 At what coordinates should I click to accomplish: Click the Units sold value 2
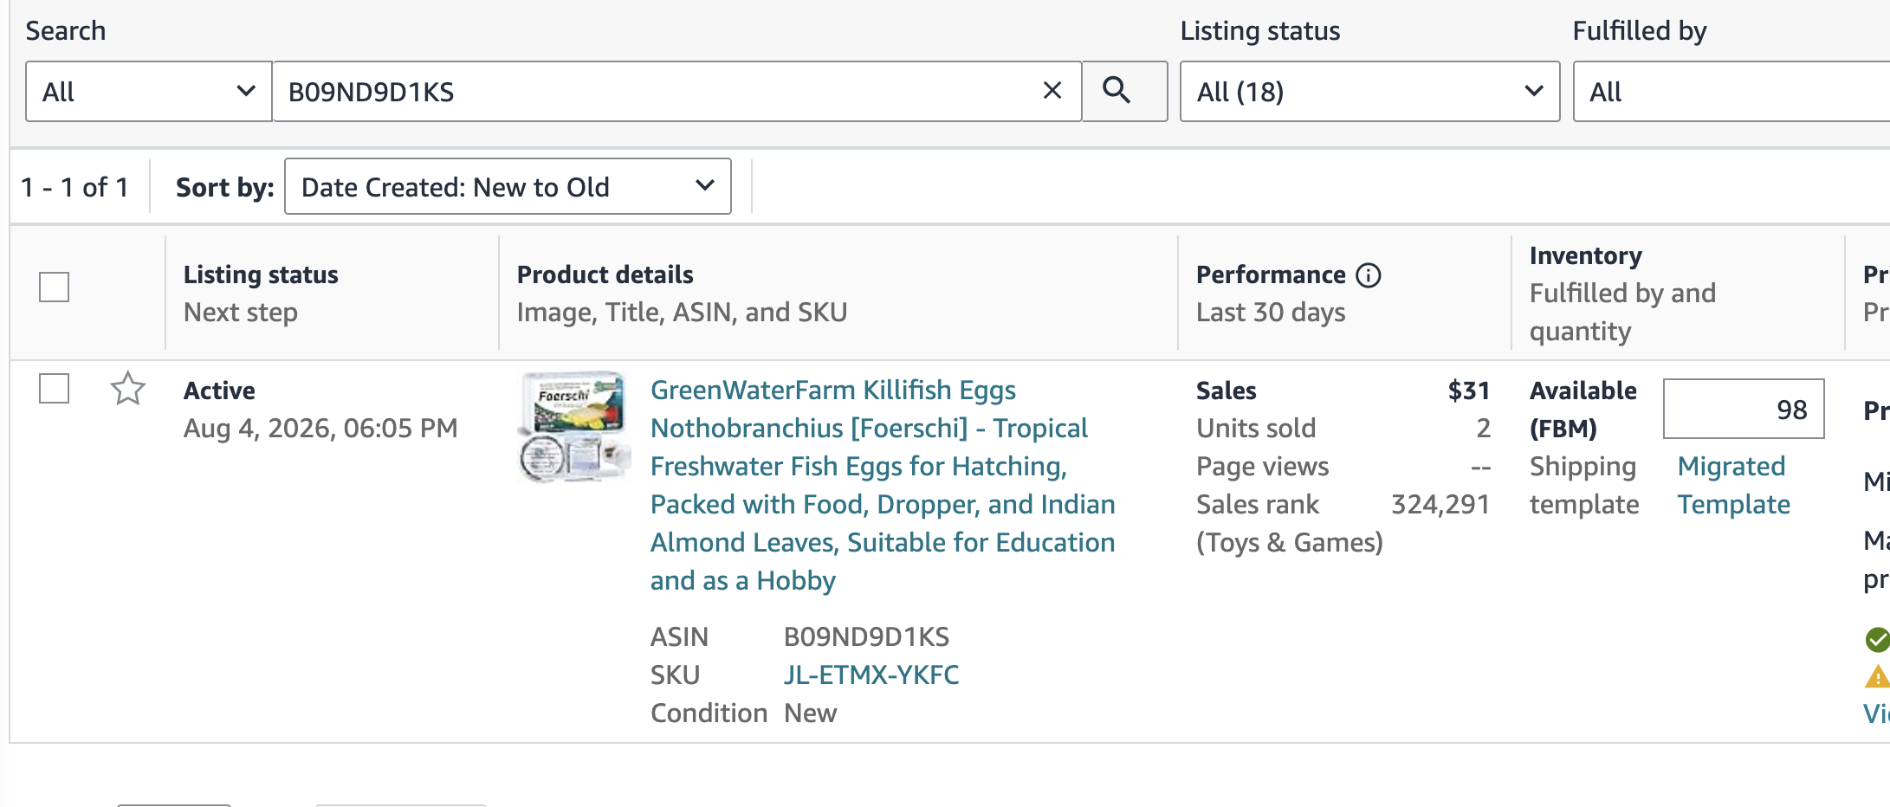[1483, 429]
